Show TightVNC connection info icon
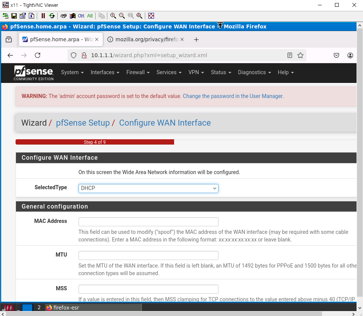The width and height of the screenshot is (363, 316). coord(31,16)
